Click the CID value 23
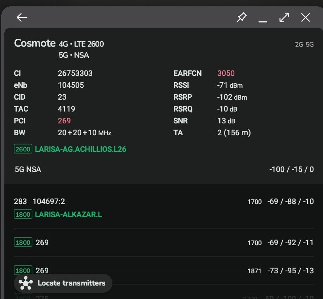323x299 pixels. click(x=62, y=97)
